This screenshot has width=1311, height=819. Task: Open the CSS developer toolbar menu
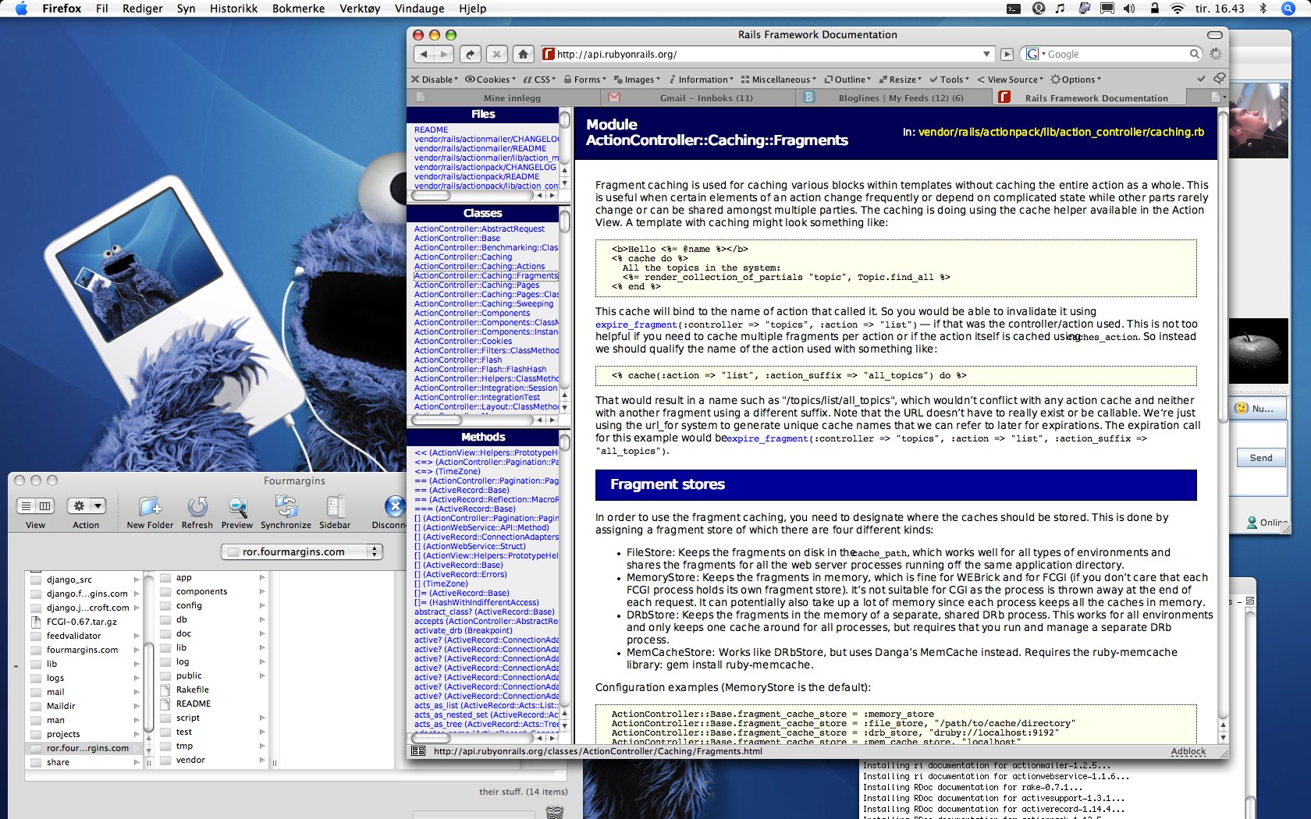[539, 80]
